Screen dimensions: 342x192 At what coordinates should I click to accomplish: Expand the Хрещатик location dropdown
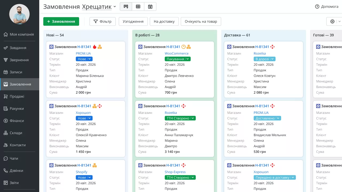pyautogui.click(x=115, y=7)
